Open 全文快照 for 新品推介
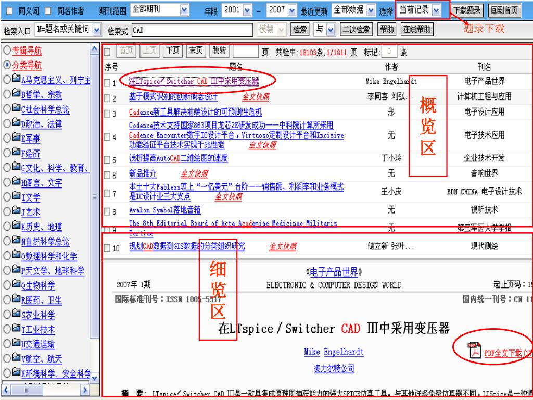 [194, 174]
